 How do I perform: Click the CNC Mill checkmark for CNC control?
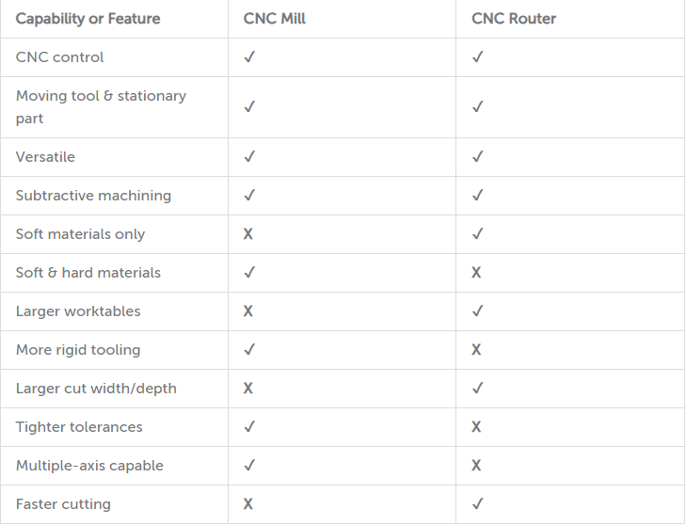click(x=249, y=56)
